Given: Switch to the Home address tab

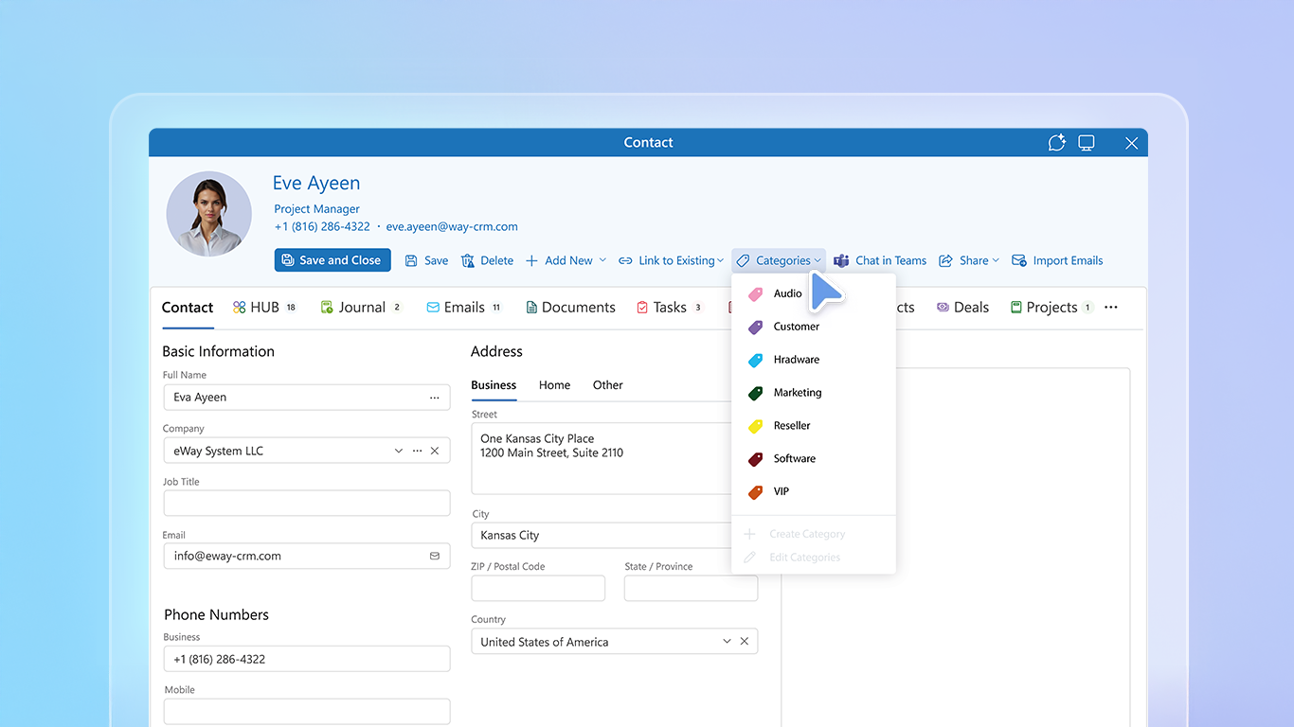Looking at the screenshot, I should [554, 385].
